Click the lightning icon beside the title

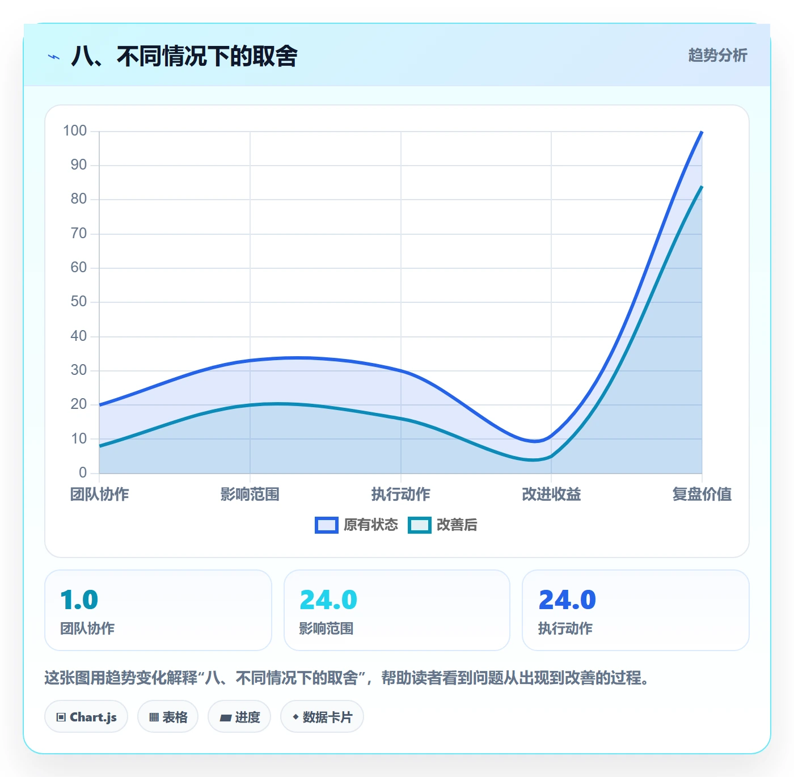[54, 57]
